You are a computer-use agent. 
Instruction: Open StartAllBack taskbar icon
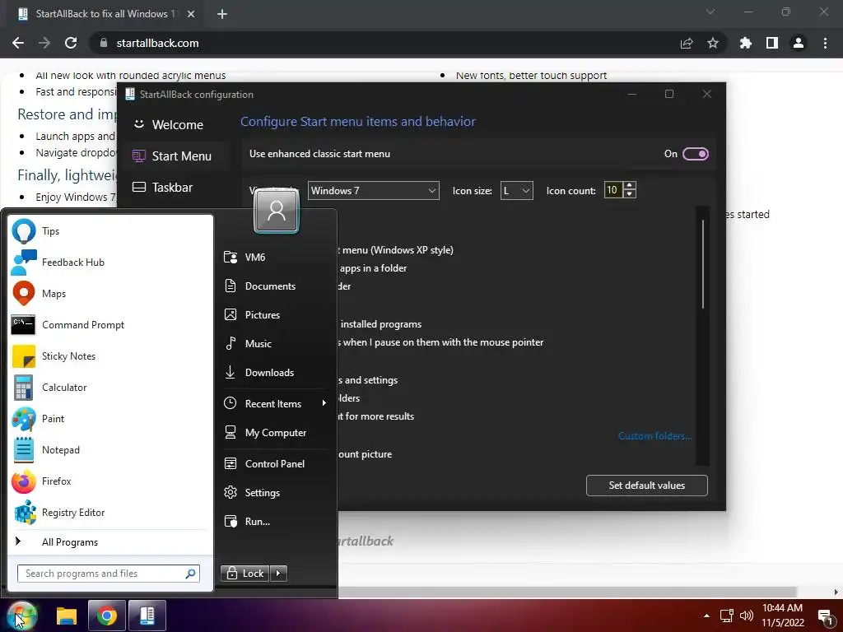147,616
